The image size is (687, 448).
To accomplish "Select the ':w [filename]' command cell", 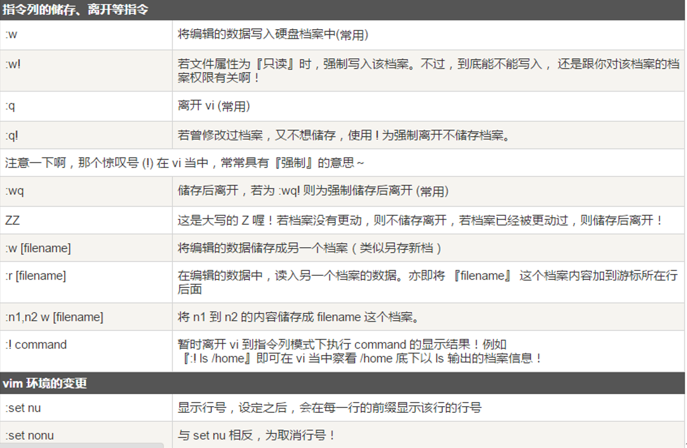I will 86,248.
